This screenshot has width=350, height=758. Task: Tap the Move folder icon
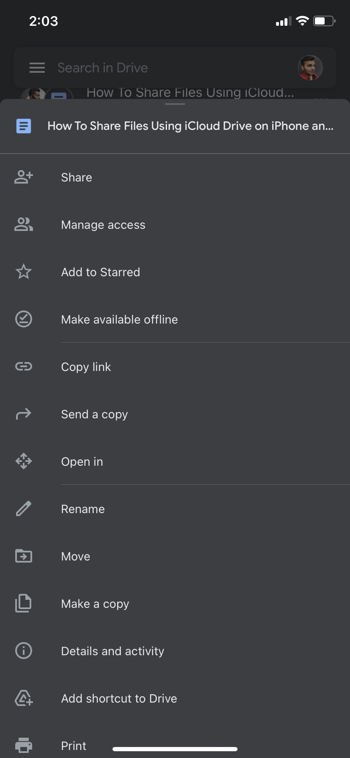tap(24, 556)
